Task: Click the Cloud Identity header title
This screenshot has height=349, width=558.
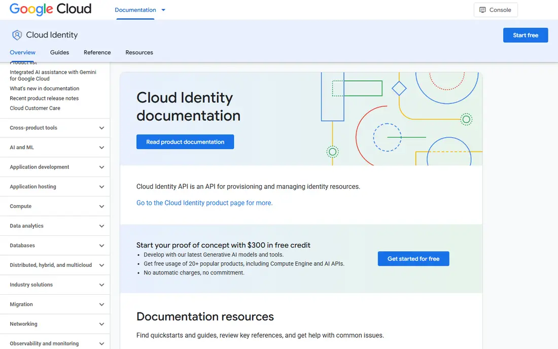Action: coord(52,35)
